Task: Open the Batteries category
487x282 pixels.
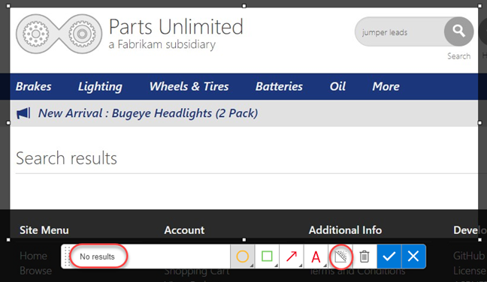Action: 279,86
